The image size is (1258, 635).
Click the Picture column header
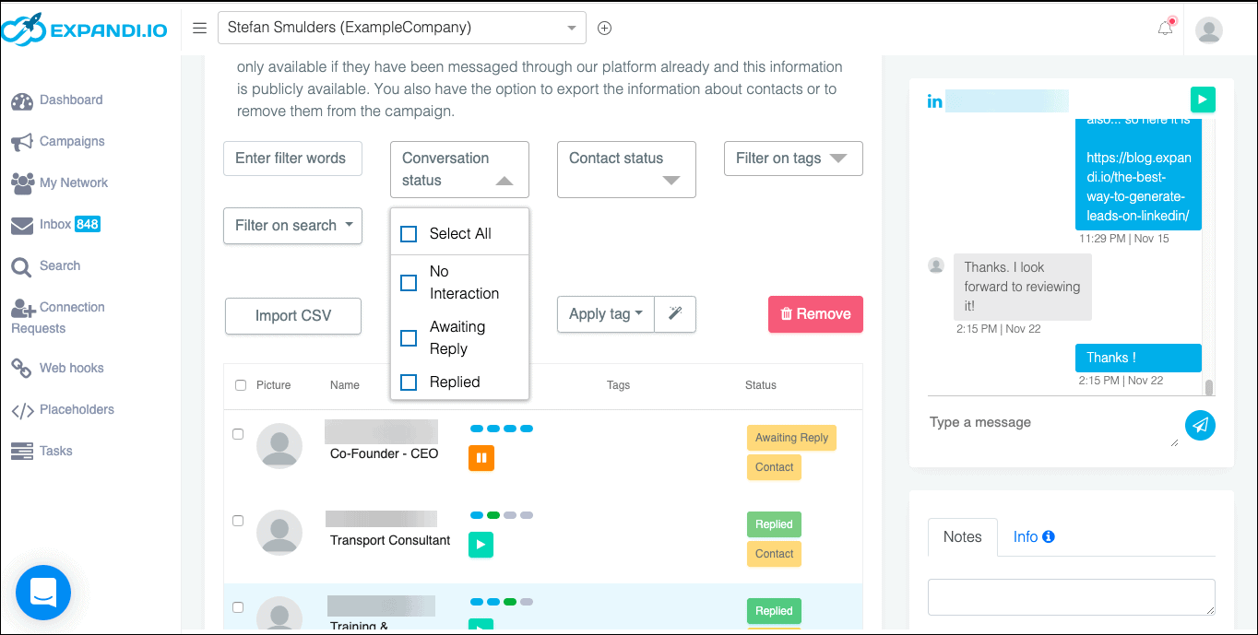pos(273,385)
